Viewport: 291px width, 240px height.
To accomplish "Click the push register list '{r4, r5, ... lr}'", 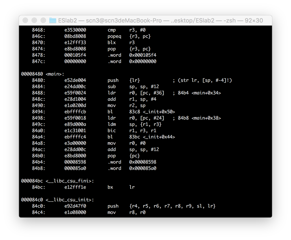I will [172, 206].
